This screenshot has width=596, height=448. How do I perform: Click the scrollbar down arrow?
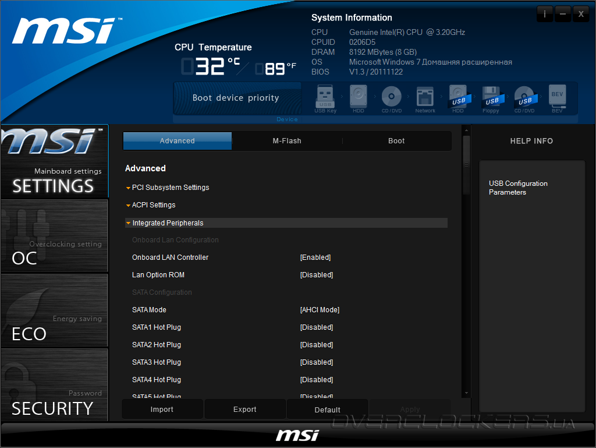coord(466,393)
